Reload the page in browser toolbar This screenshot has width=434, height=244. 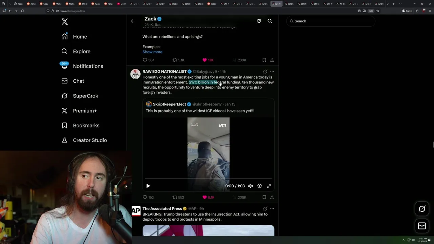click(22, 11)
